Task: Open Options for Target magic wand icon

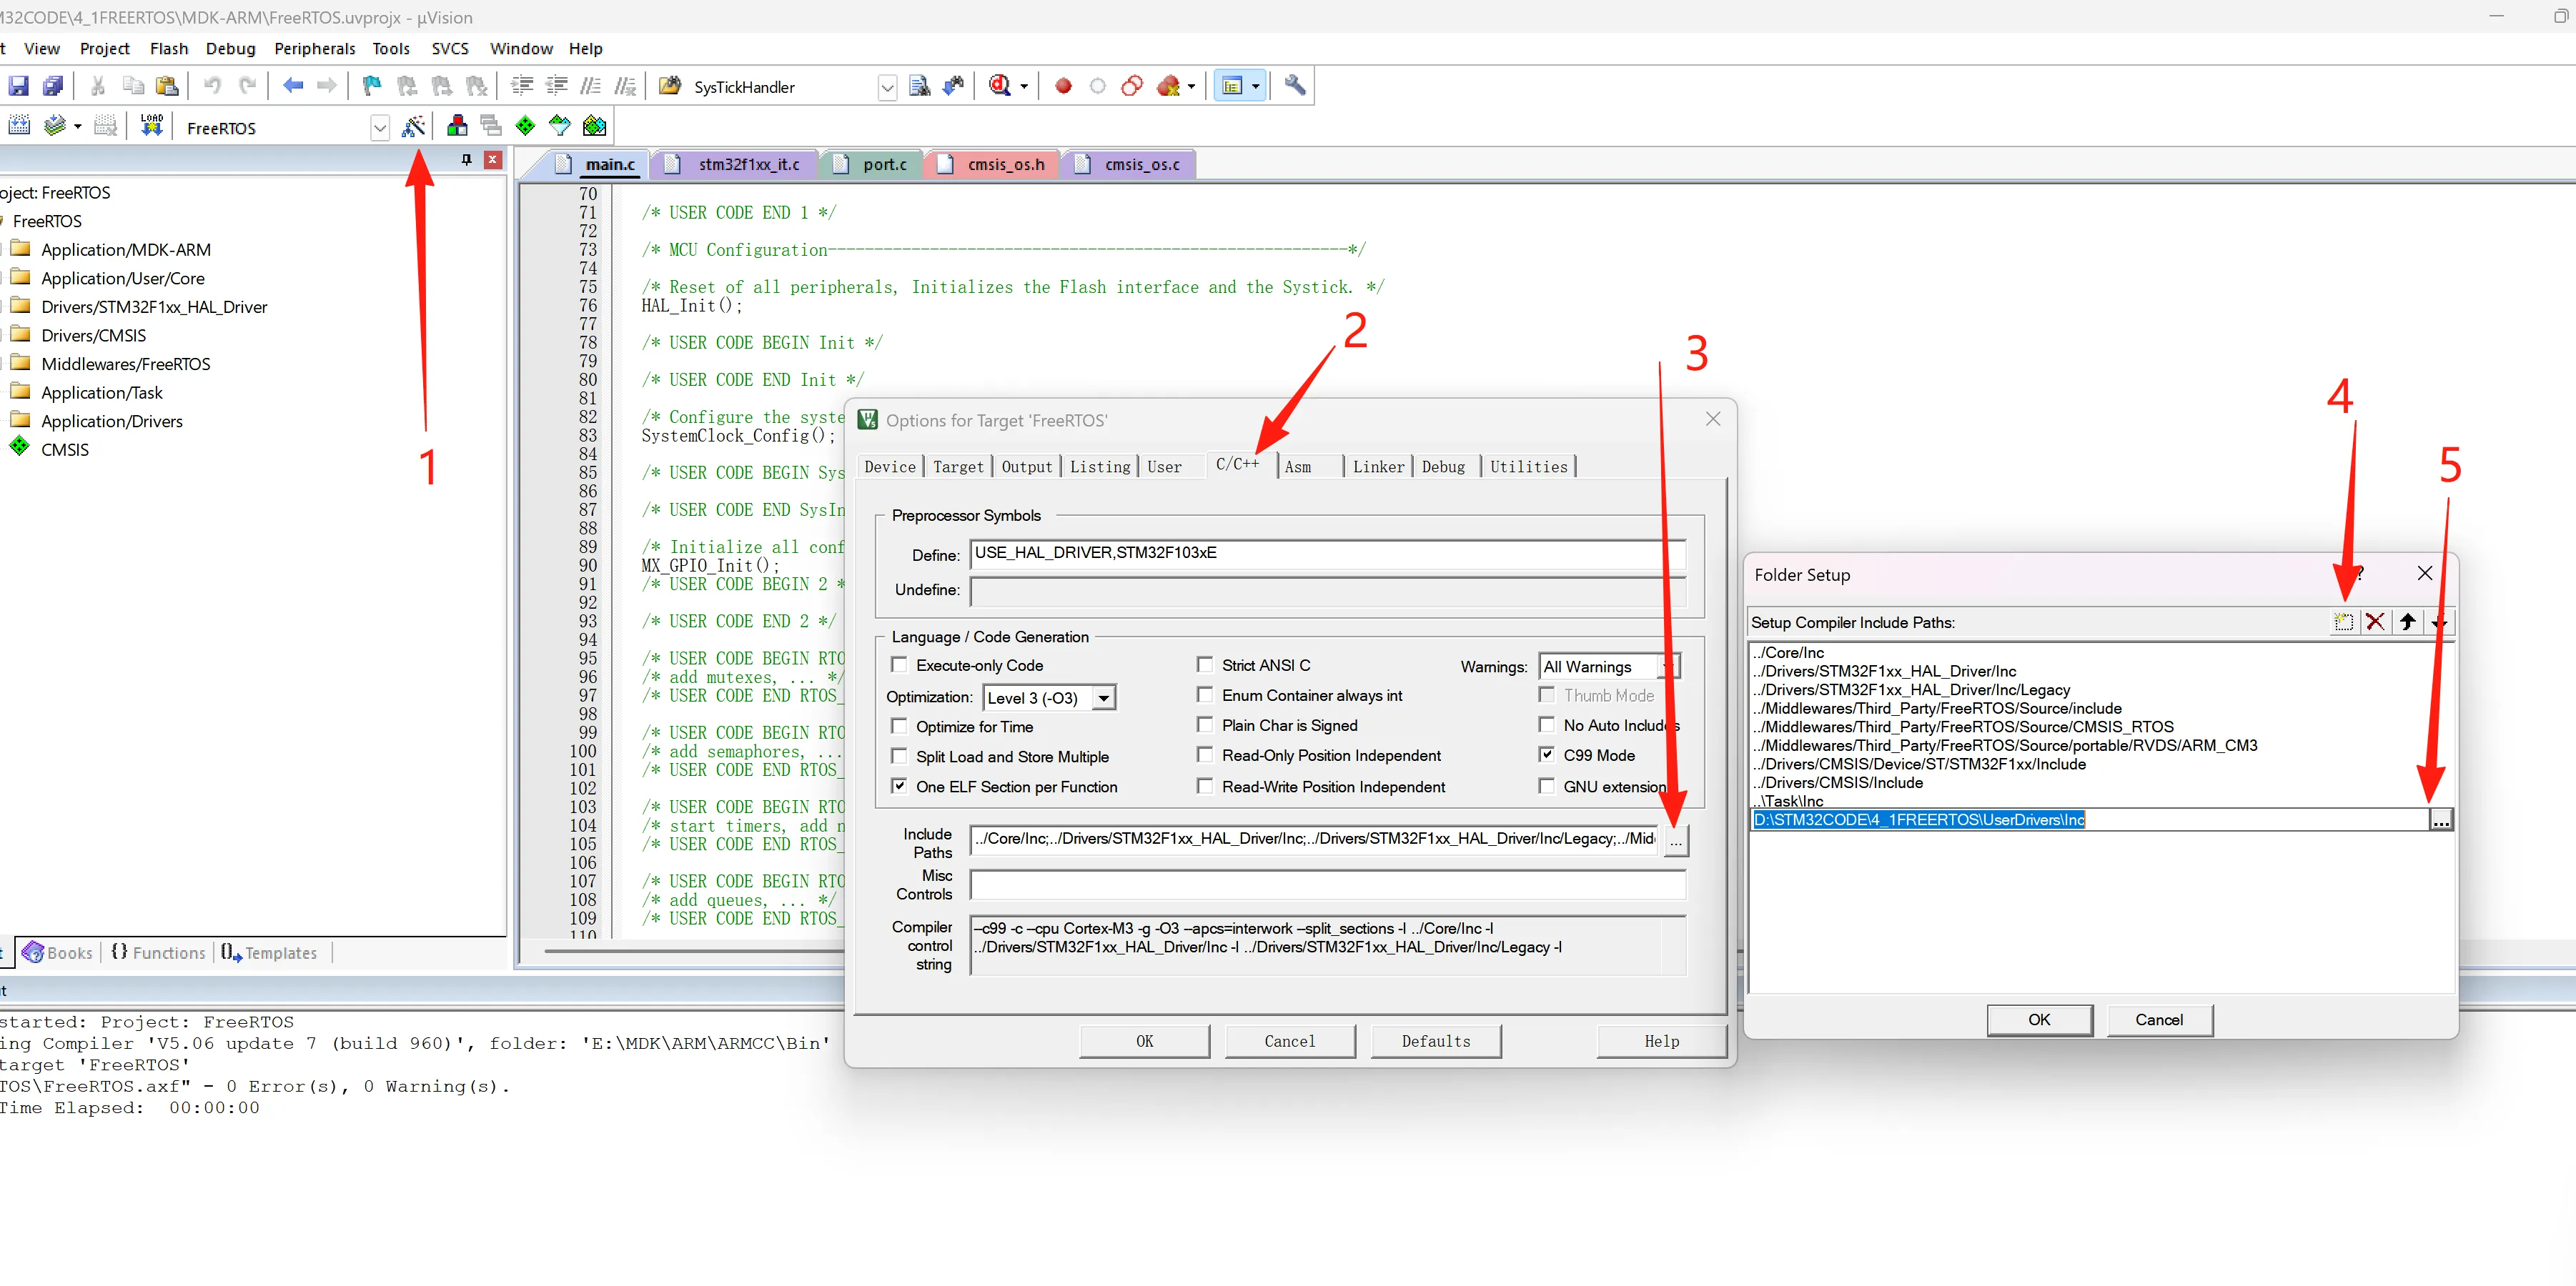Action: click(x=413, y=127)
